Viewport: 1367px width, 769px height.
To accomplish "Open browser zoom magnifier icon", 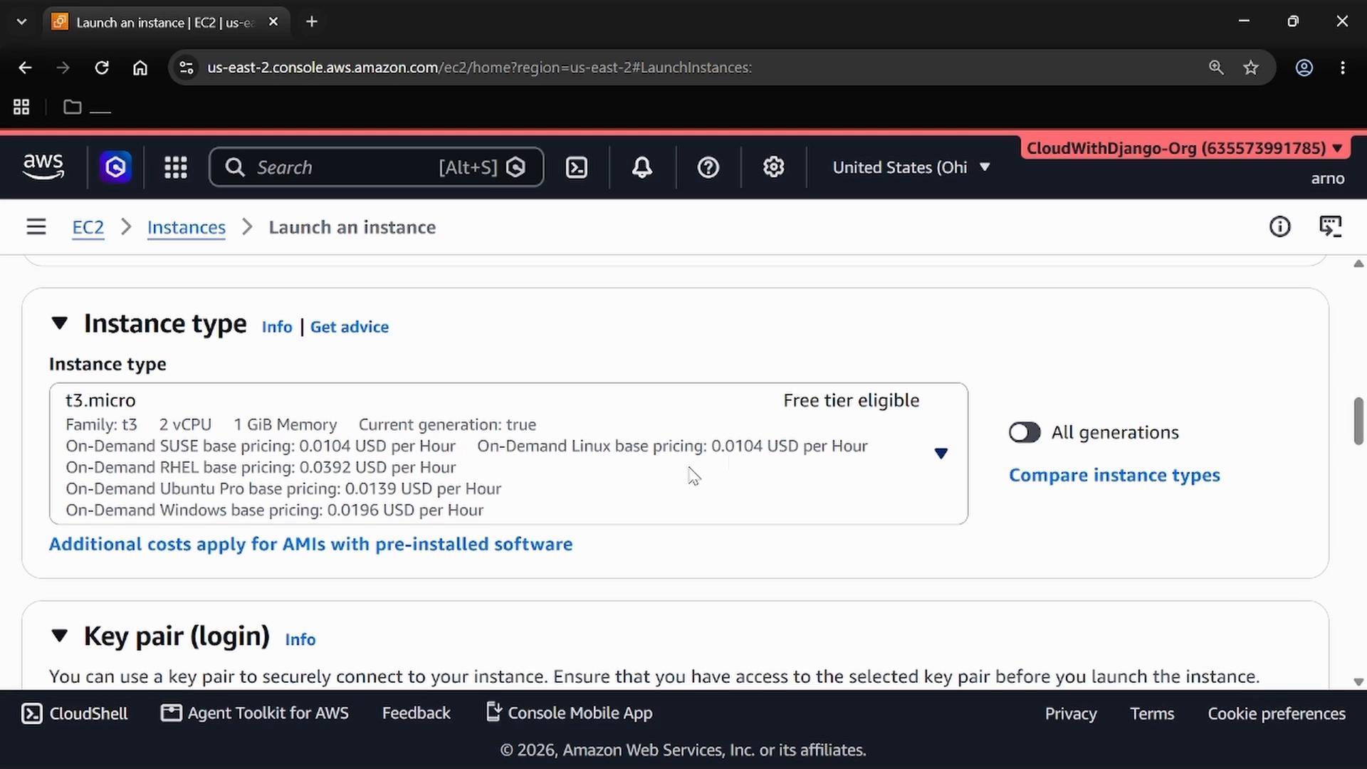I will 1216,68.
